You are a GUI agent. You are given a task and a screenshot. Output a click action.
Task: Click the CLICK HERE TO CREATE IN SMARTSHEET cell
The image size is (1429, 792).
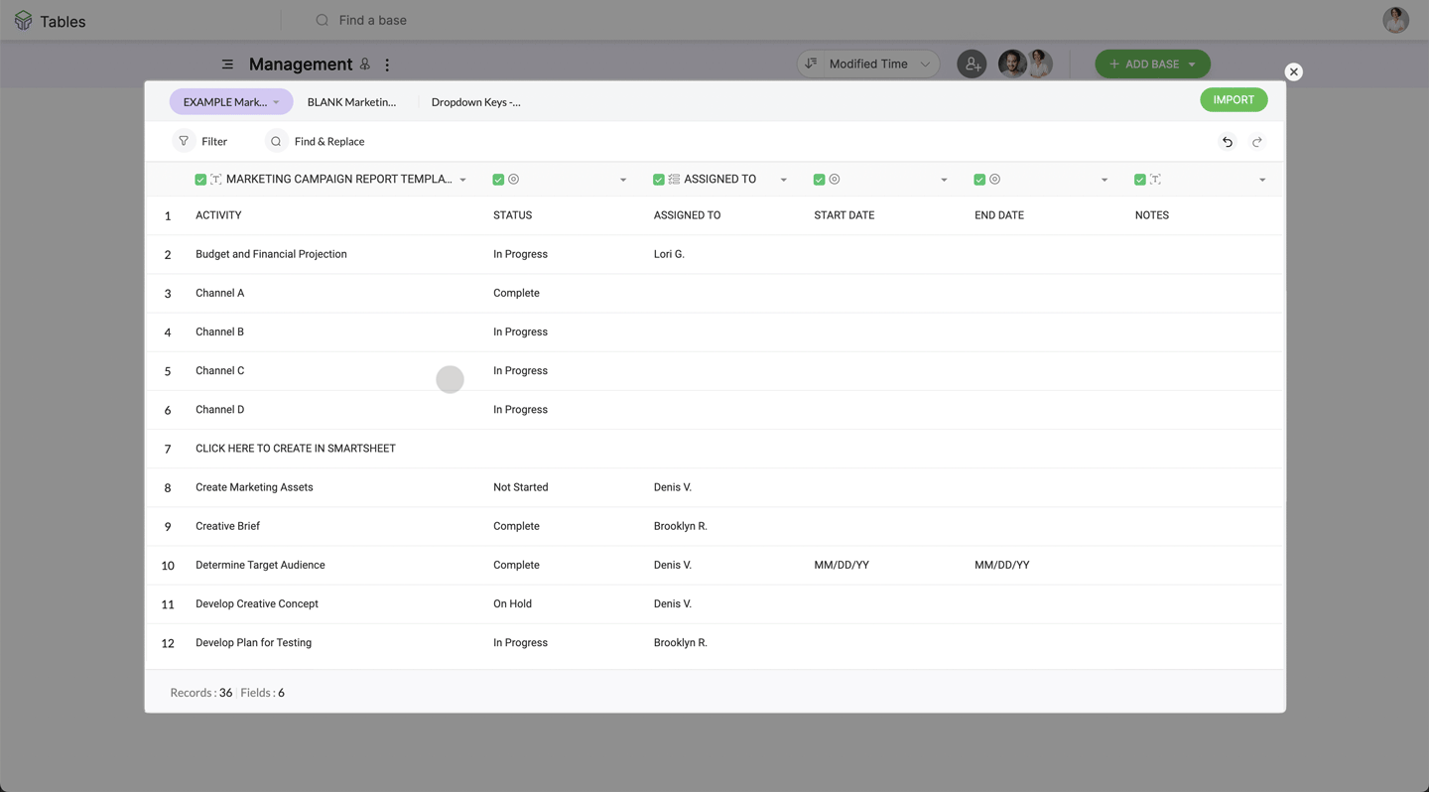(x=296, y=449)
